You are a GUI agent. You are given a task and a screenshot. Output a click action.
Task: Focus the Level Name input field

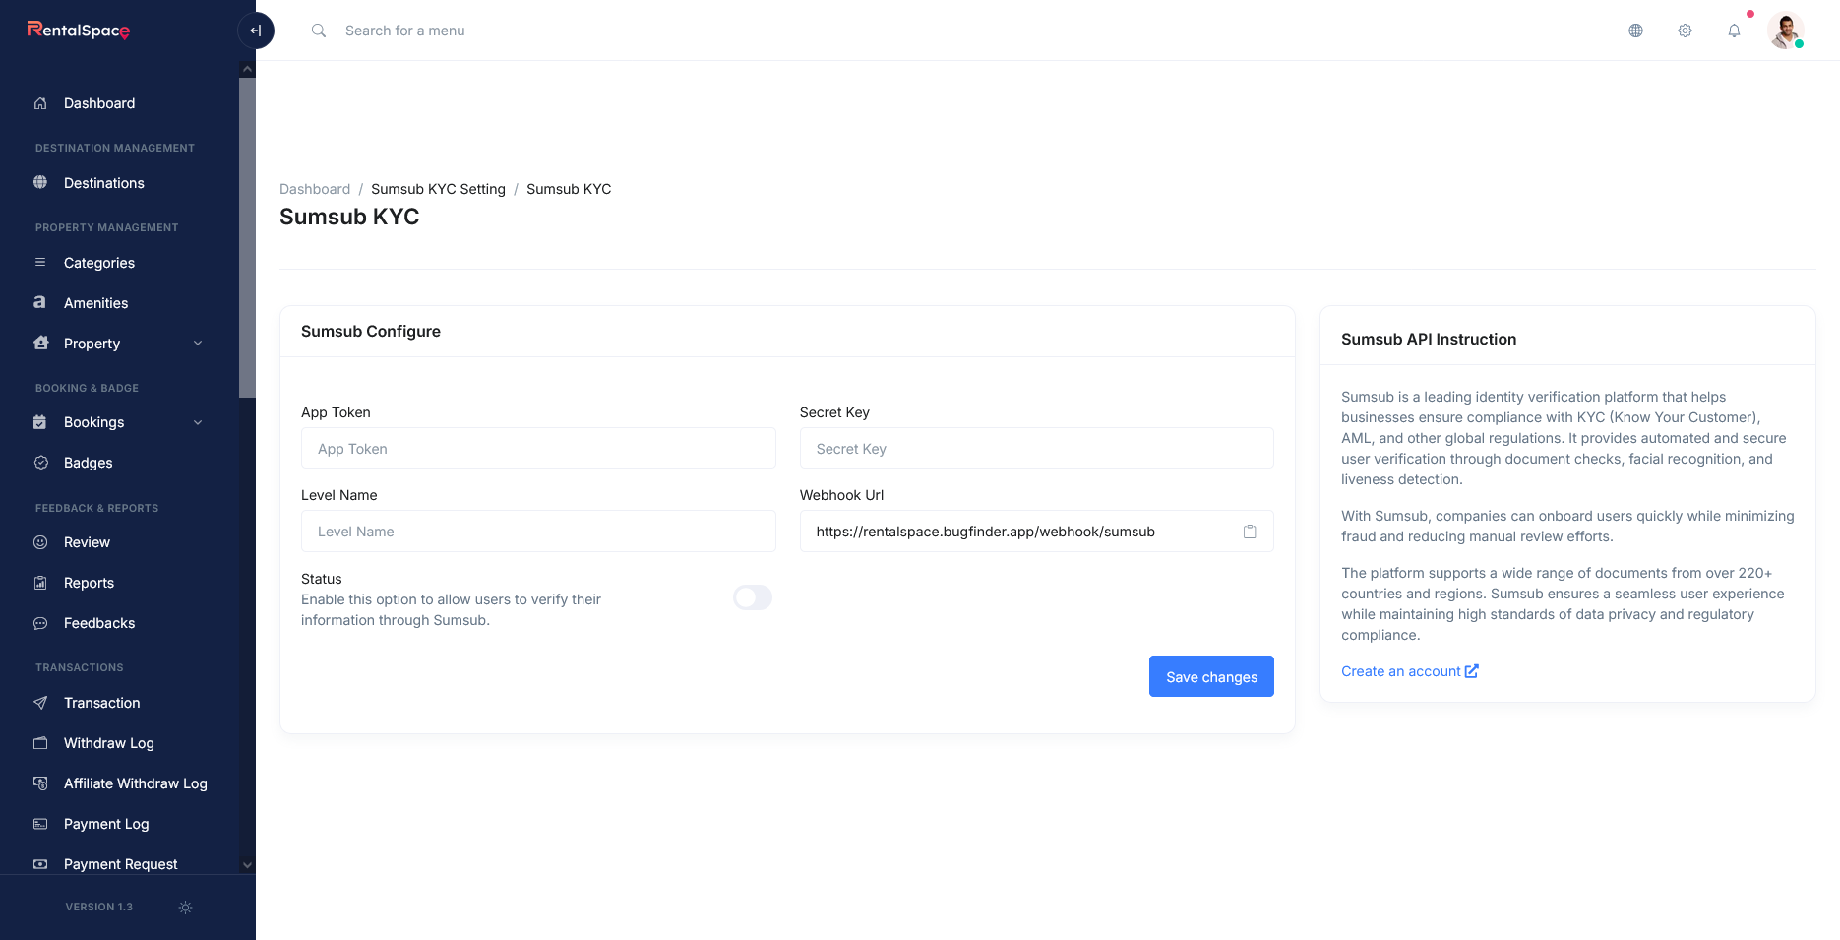coord(538,531)
